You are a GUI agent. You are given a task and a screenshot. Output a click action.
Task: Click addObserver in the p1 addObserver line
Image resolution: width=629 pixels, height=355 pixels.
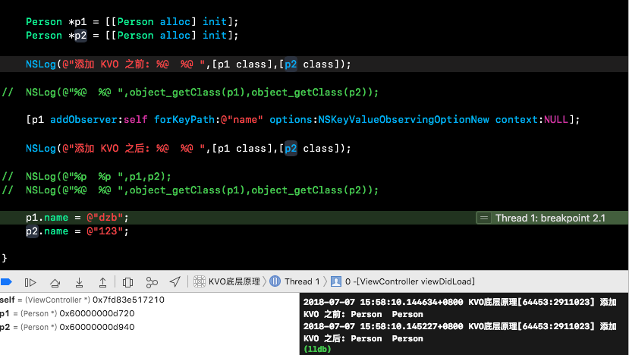point(83,120)
